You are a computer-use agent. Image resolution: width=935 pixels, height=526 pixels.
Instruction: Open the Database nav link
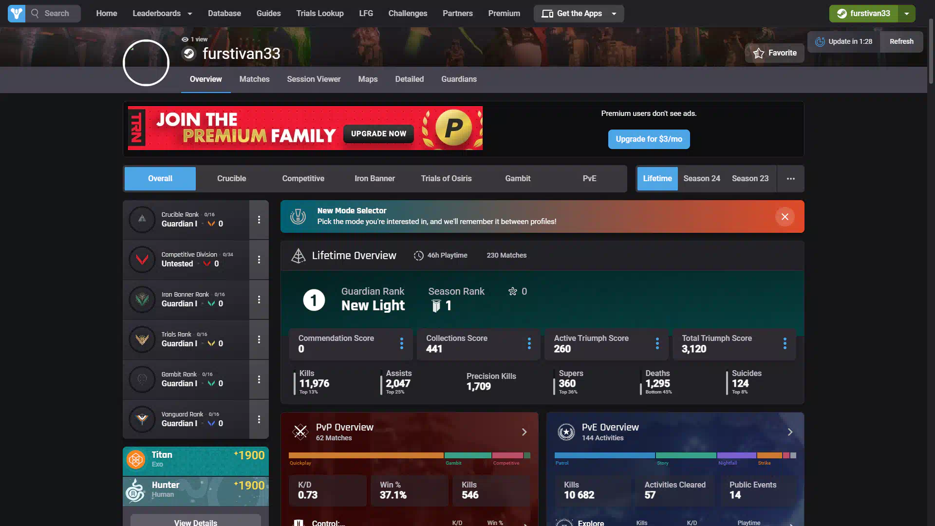click(224, 14)
